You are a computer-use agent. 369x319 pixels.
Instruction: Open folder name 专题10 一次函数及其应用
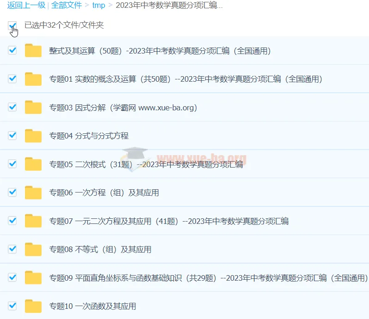[x=92, y=306]
